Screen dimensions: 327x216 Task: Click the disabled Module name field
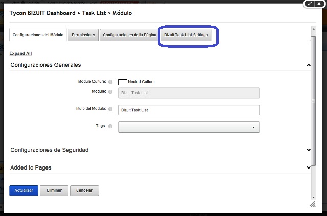point(189,93)
